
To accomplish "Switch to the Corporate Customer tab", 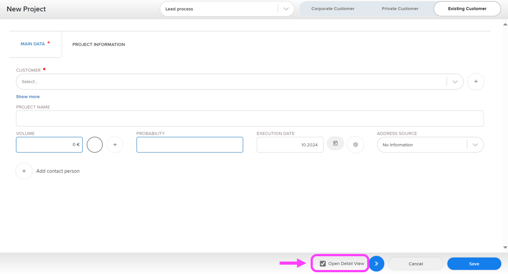I will [333, 9].
